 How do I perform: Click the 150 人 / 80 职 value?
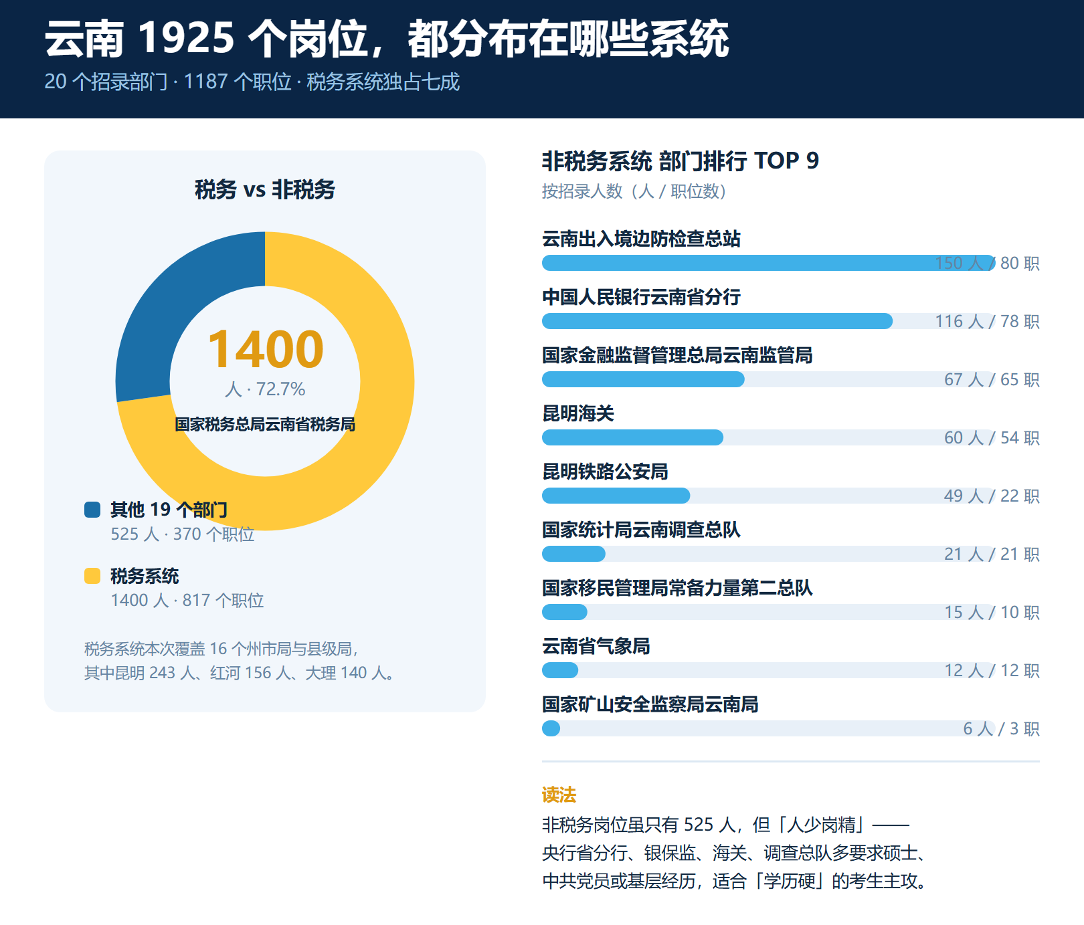[x=987, y=263]
